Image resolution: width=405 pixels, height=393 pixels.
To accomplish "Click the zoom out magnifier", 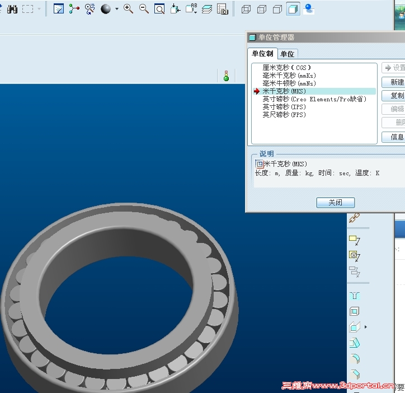I will tap(144, 9).
